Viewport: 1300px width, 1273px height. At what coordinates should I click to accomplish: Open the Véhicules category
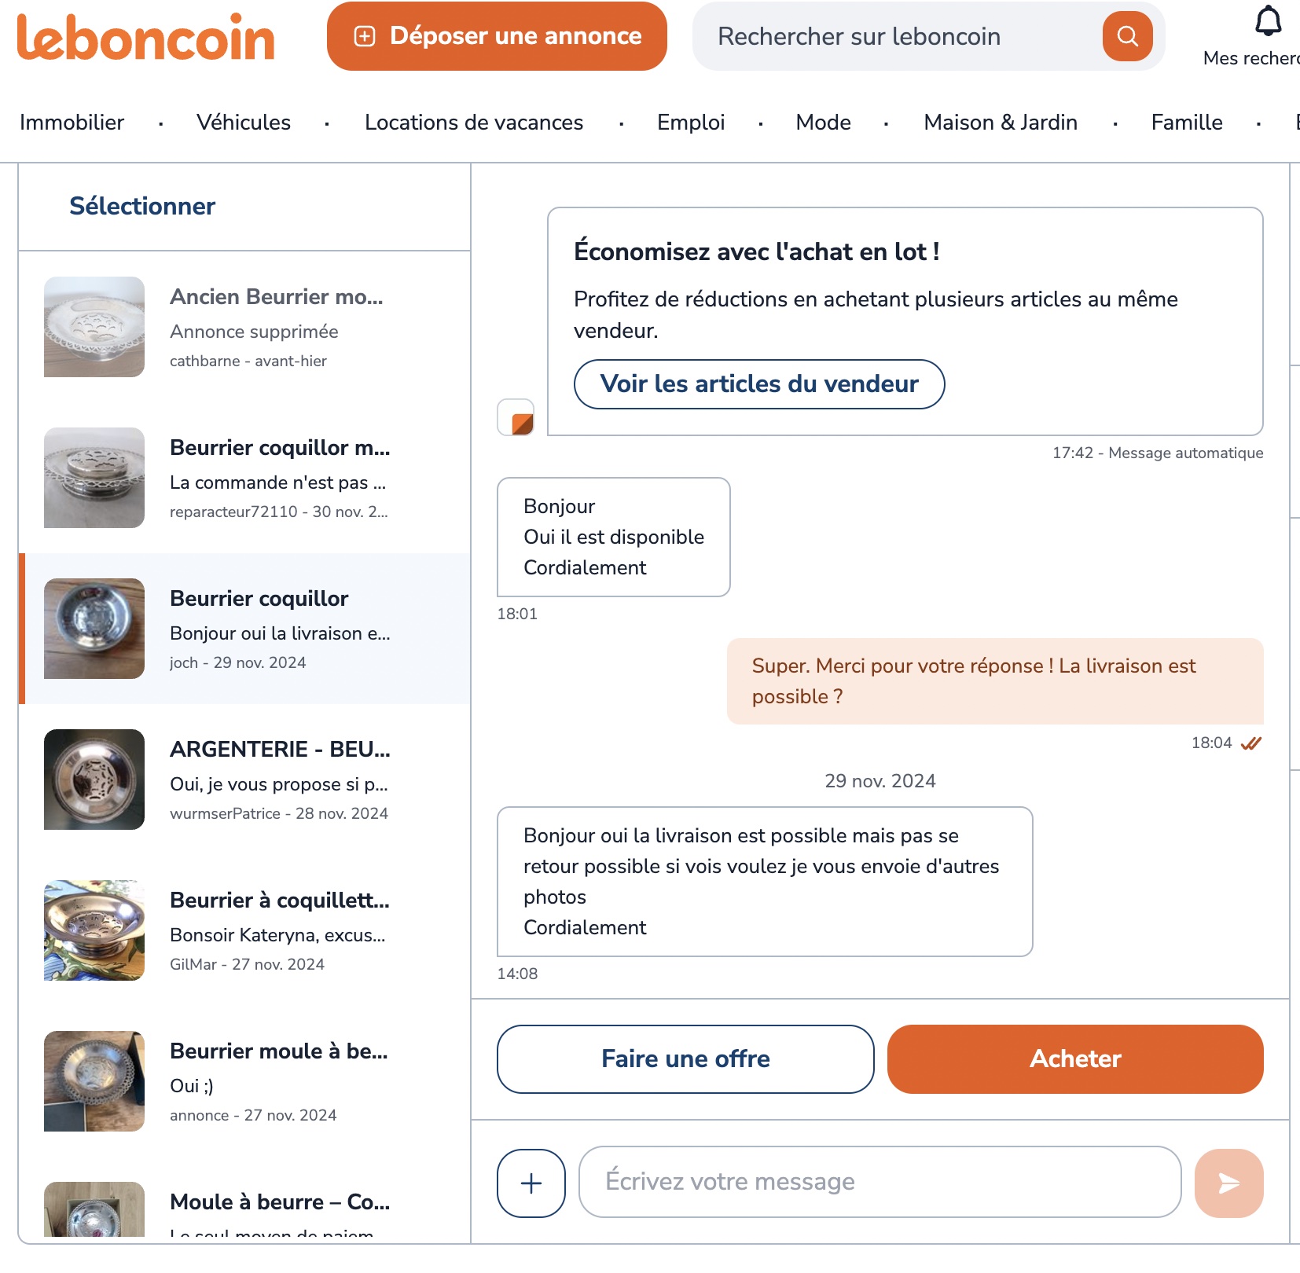tap(244, 123)
